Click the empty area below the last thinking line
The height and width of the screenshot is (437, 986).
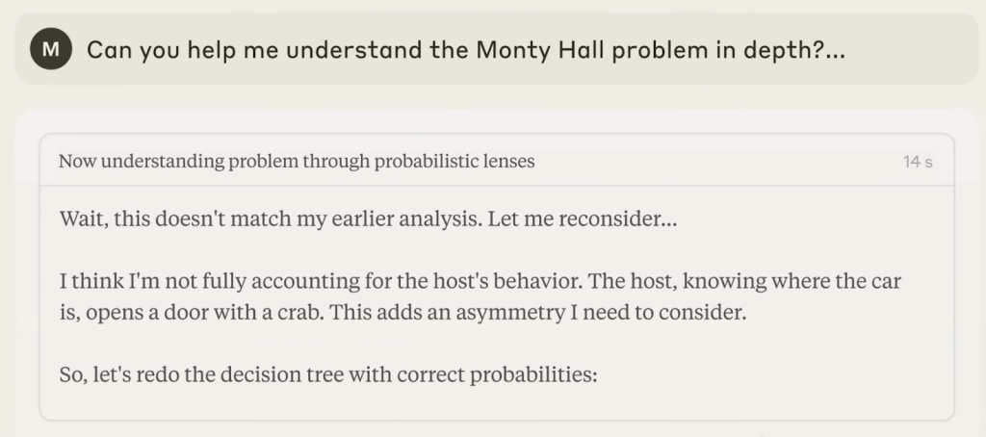497,403
